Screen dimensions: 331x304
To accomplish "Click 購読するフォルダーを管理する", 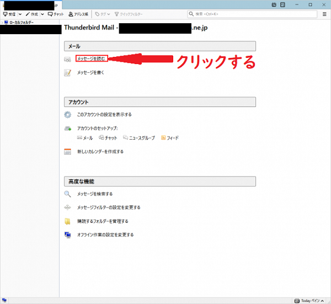I will click(103, 221).
